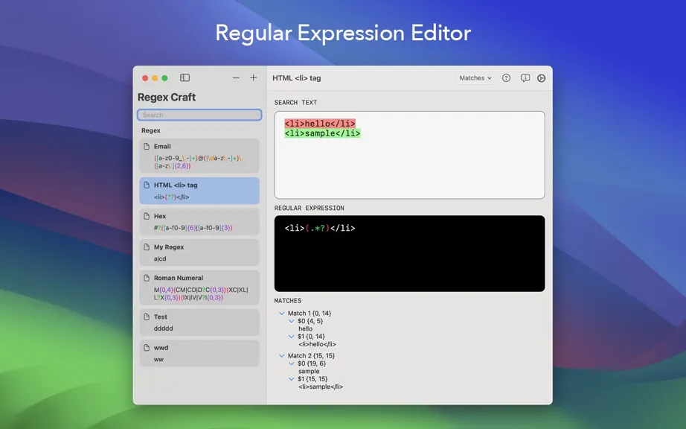Click the '<li>sample</li>' result under Match 2
The width and height of the screenshot is (686, 429).
(321, 387)
